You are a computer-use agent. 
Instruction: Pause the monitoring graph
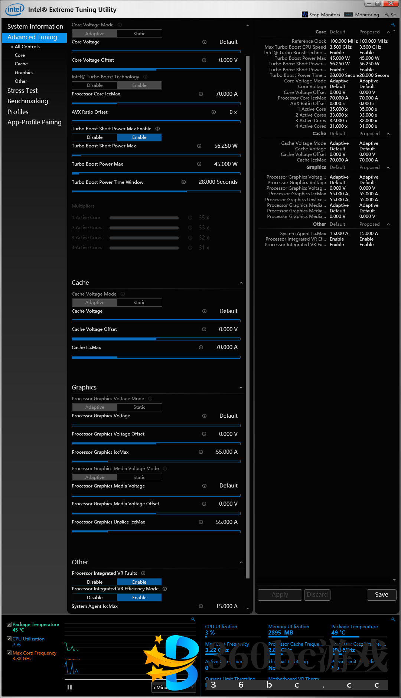pyautogui.click(x=69, y=687)
